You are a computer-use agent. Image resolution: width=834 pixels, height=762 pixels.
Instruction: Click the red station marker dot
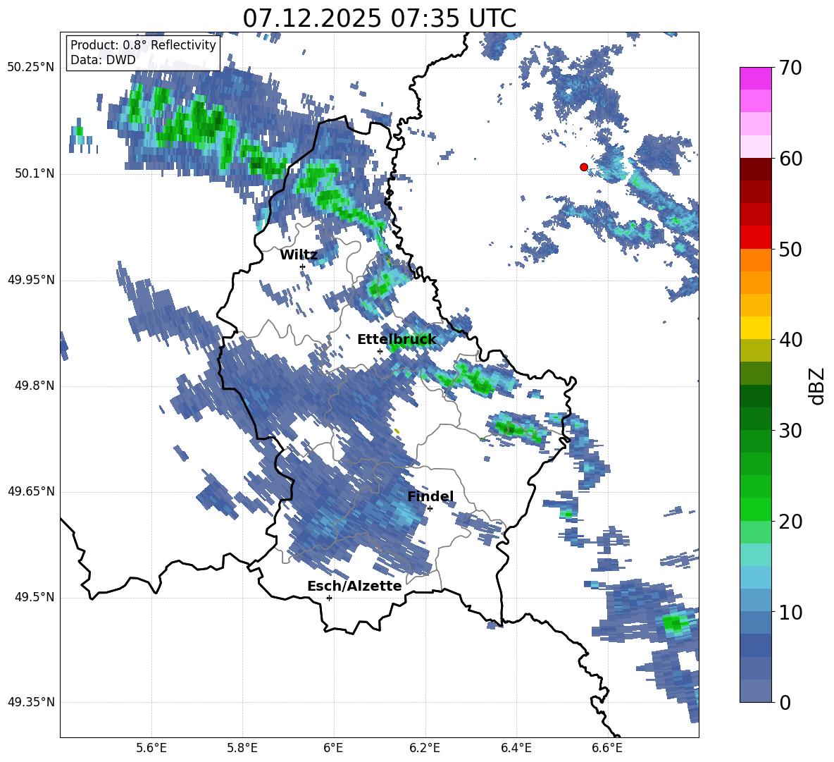tap(583, 167)
